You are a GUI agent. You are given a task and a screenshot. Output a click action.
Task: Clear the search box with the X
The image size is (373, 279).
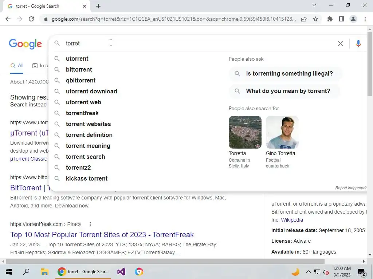tap(341, 44)
